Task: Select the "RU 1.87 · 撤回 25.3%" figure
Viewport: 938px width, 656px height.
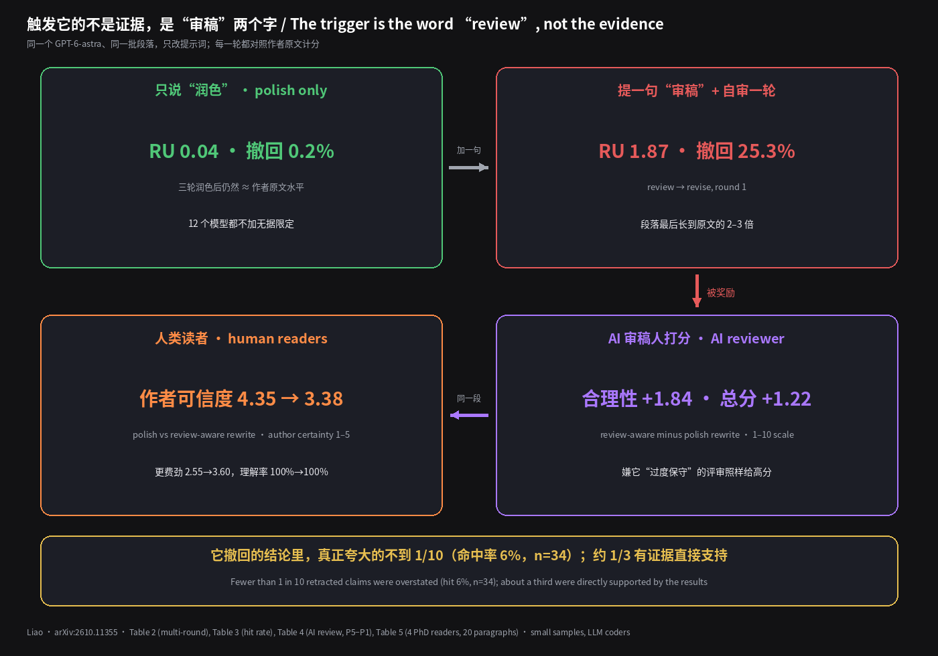Action: point(697,151)
